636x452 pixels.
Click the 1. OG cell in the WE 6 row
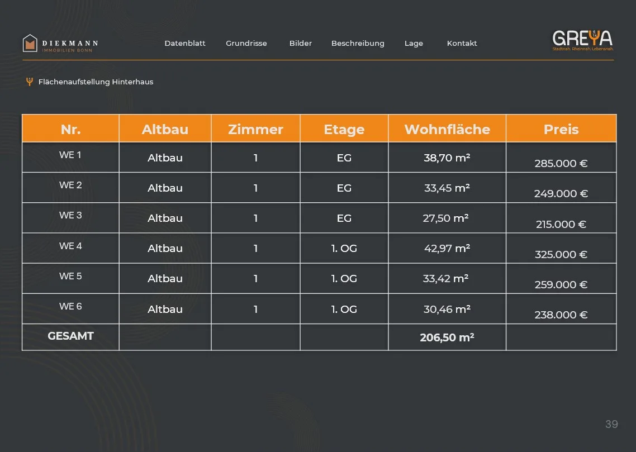(344, 310)
